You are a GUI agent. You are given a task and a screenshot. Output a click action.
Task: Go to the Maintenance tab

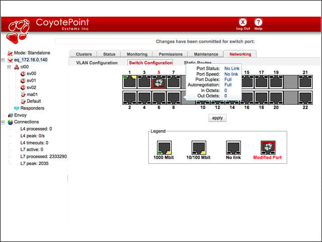[x=206, y=54]
